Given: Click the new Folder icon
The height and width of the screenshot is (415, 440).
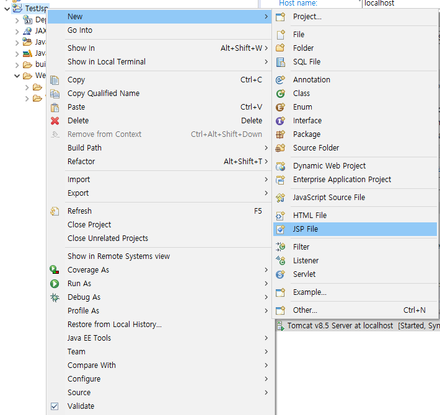Looking at the screenshot, I should 280,48.
